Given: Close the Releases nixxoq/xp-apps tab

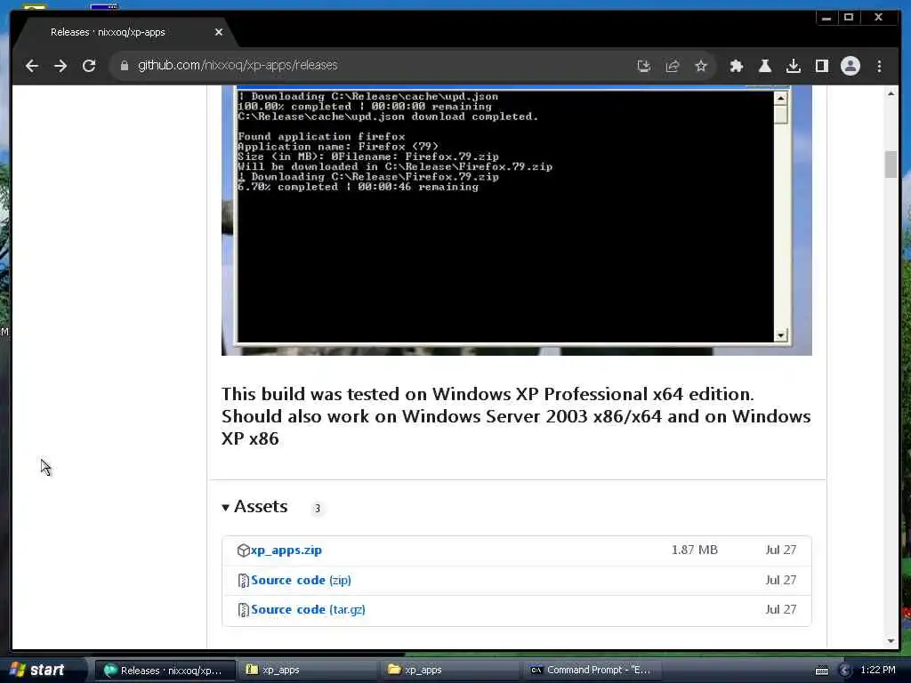Looking at the screenshot, I should (x=219, y=32).
